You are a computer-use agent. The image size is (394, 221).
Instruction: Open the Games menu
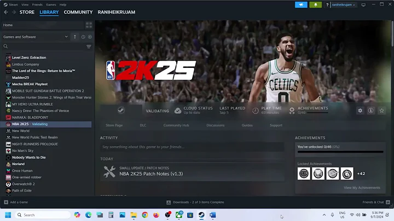[x=51, y=4]
